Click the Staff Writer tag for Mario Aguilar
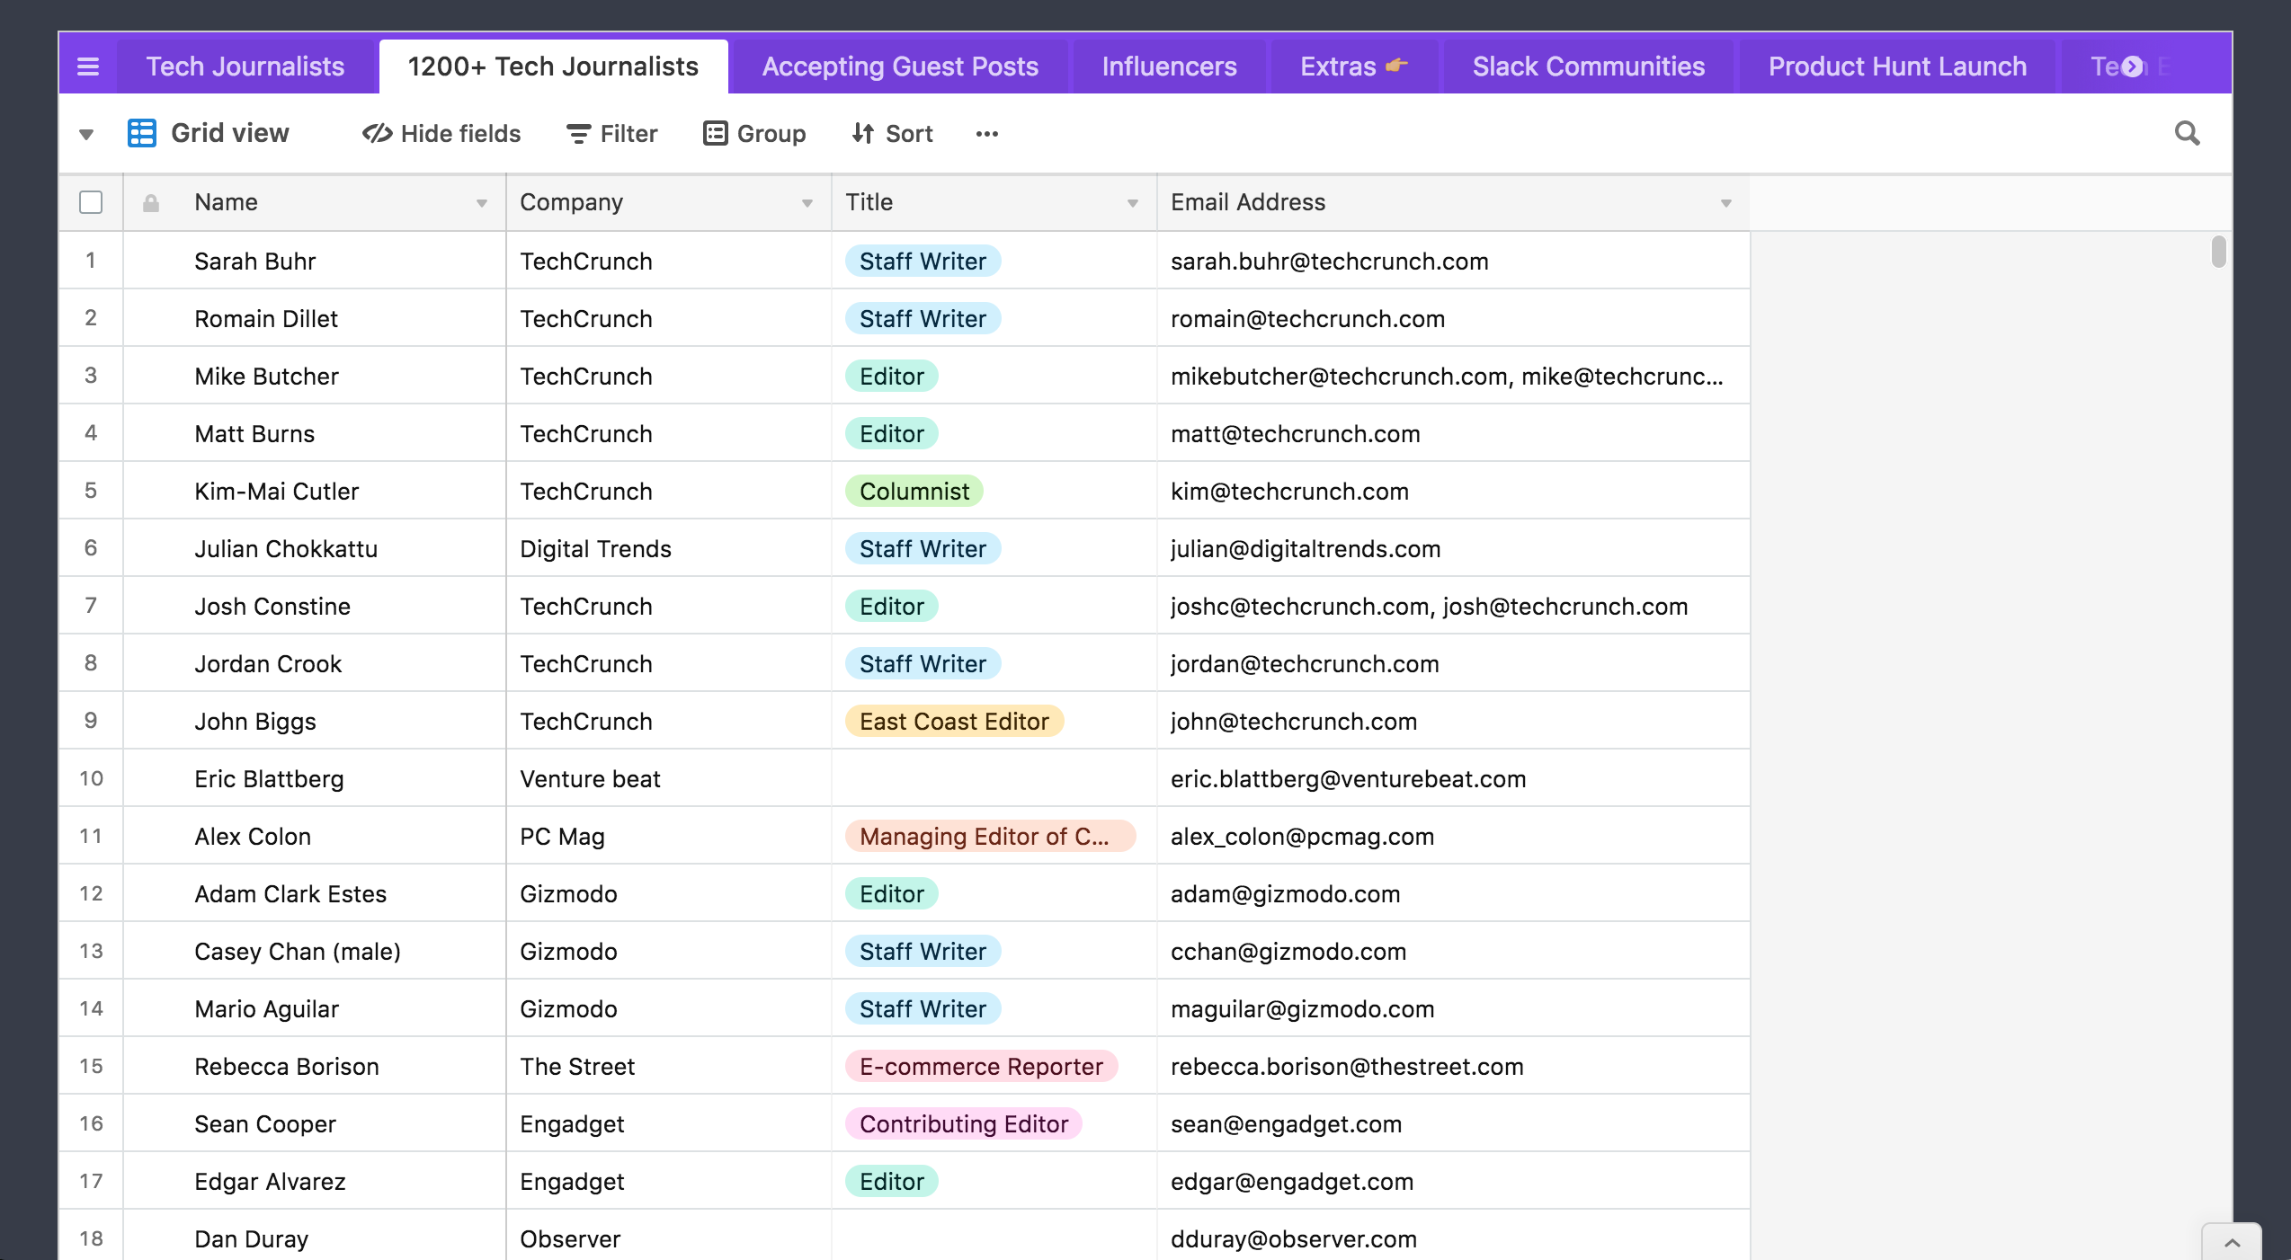The height and width of the screenshot is (1260, 2291). coord(923,1009)
